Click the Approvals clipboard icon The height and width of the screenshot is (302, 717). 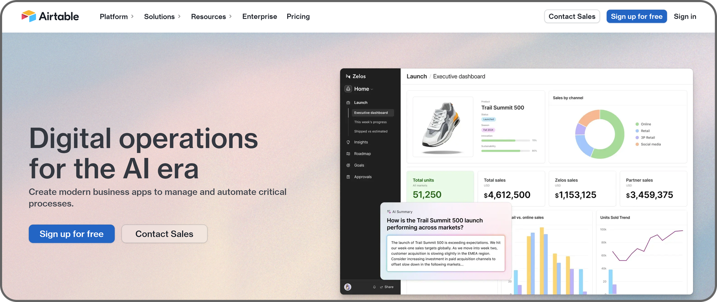click(348, 177)
